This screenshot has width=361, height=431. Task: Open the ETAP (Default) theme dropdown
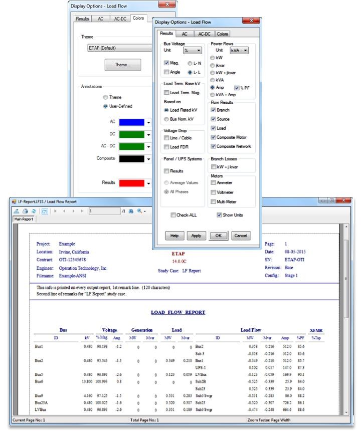[x=120, y=48]
